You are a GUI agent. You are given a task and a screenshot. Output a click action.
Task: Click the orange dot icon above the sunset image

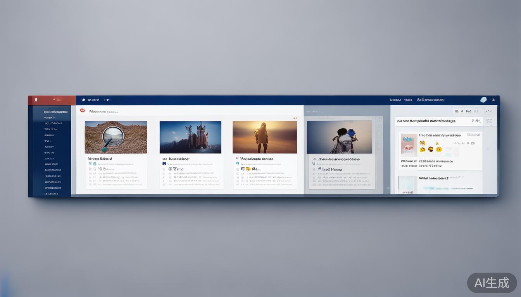coord(295,118)
